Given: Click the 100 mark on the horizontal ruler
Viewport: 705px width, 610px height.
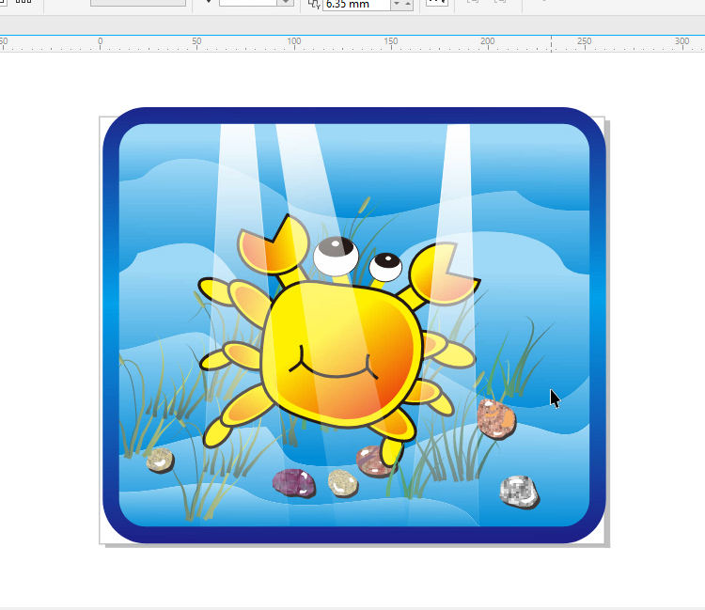Looking at the screenshot, I should point(294,42).
